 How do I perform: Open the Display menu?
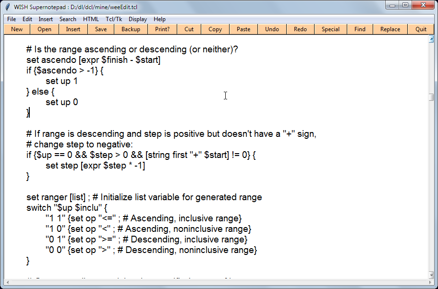[138, 19]
